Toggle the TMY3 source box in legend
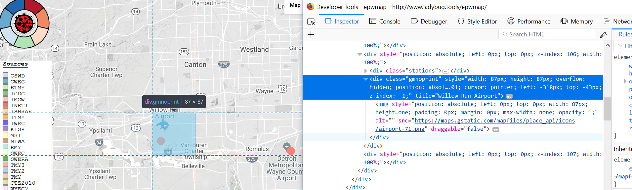The width and height of the screenshot is (632, 190). [6, 165]
